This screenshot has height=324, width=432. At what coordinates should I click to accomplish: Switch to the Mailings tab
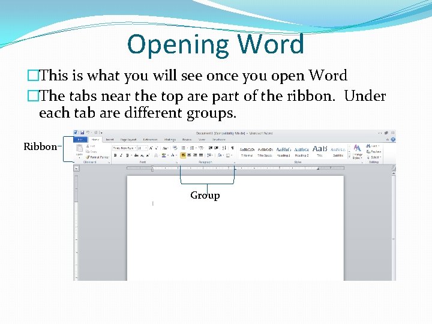170,140
